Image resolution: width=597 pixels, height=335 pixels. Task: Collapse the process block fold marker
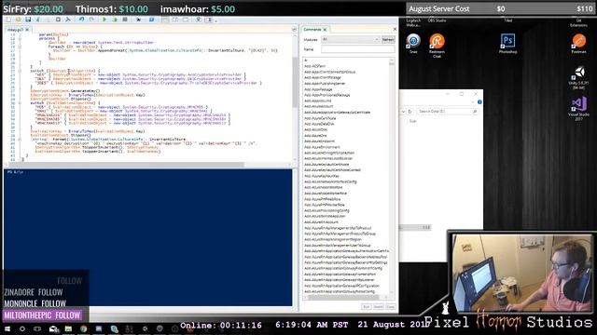tap(20, 38)
